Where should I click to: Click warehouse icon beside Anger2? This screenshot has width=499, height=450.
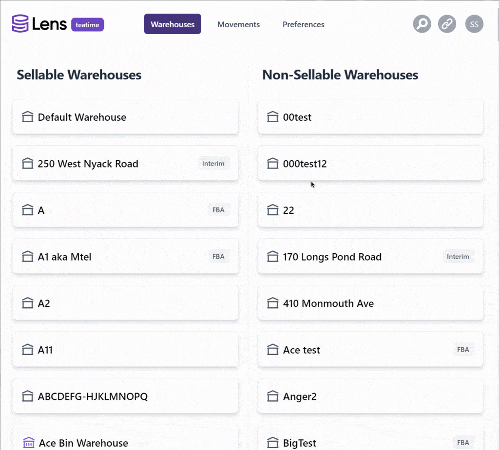tap(273, 396)
